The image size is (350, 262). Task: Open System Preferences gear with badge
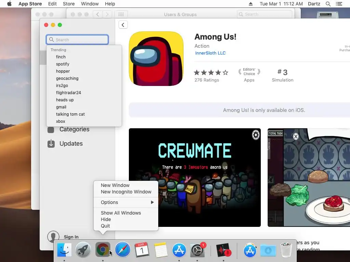coord(197,250)
